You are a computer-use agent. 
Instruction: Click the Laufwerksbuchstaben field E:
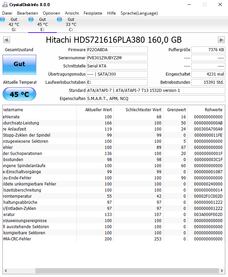[117, 82]
